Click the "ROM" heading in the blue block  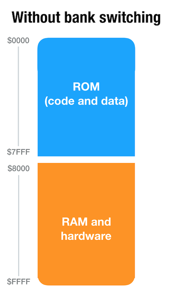[x=86, y=87]
